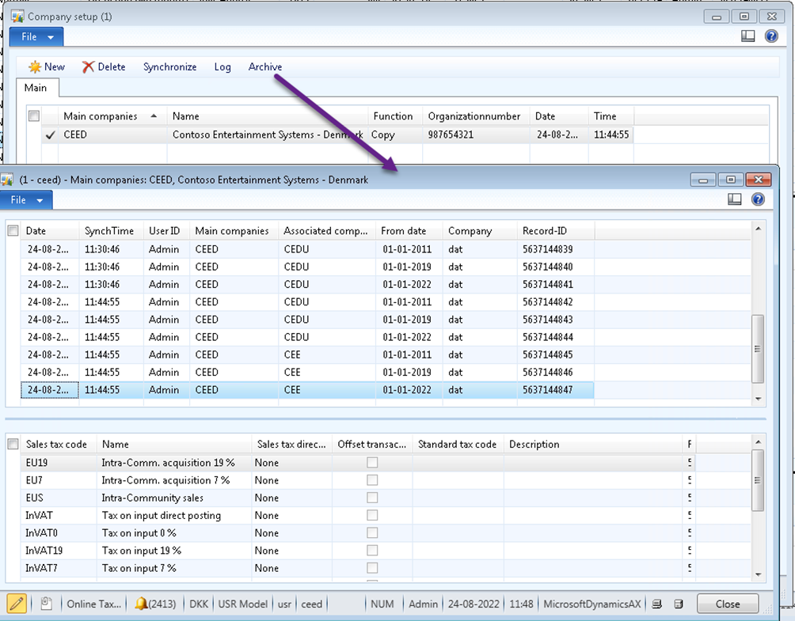Viewport: 795px width, 621px height.
Task: Select all rows checkbox in synch log grid
Action: (13, 230)
